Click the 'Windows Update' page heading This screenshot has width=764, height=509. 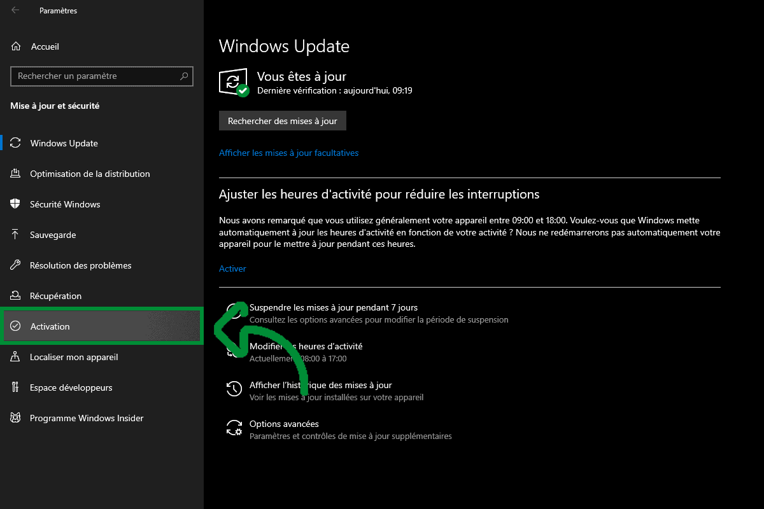[284, 46]
